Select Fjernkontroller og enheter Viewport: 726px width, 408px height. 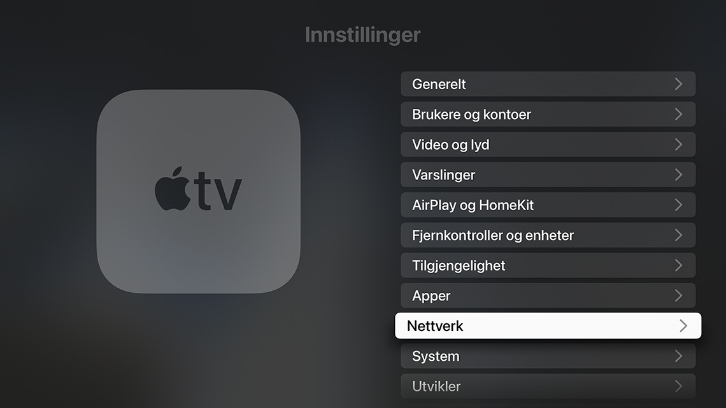548,235
